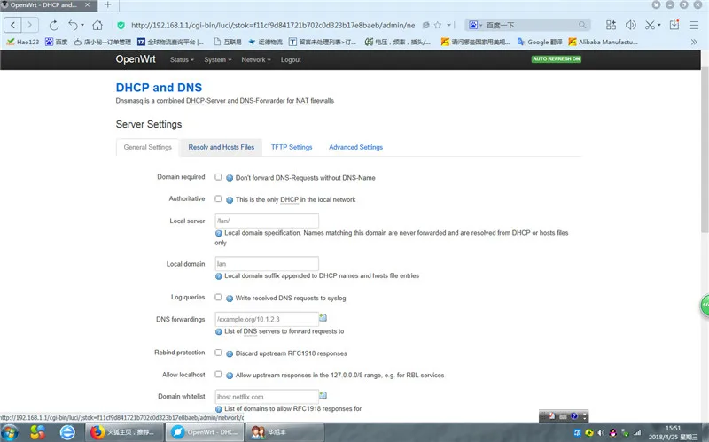Click the green security shield icon
Screen dimensions: 709x442
(x=121, y=26)
